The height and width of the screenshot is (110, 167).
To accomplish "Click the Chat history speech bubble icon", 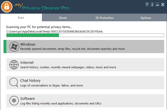I will 14,82.
